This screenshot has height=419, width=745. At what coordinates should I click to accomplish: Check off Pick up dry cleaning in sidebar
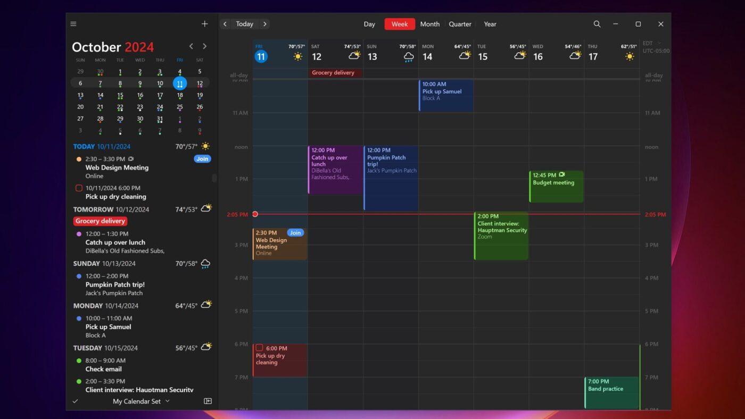pos(79,188)
